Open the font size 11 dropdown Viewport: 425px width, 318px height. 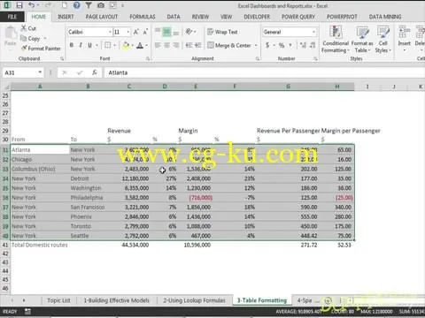click(x=128, y=32)
